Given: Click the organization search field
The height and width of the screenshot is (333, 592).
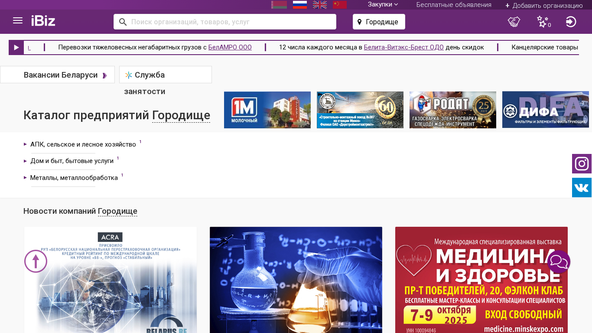Looking at the screenshot, I should (x=230, y=22).
